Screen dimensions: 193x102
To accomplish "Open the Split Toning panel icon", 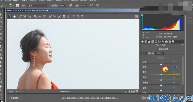I will pos(156,42).
